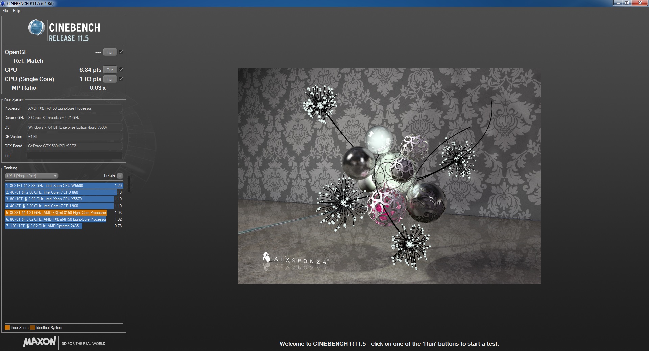Screen dimensions: 649x351
Task: Select ranking entry Intel Xeon CPU W5590
Action: 64,186
